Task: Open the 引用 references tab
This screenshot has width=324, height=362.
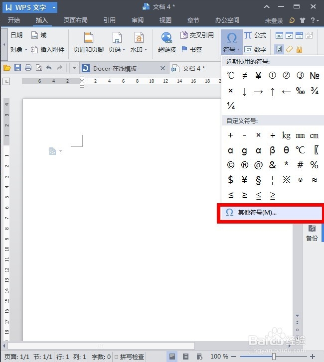Action: (110, 20)
